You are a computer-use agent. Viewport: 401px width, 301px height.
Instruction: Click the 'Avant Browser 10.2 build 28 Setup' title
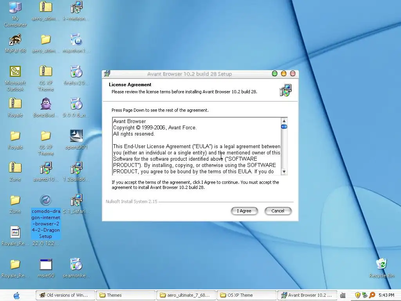pyautogui.click(x=190, y=74)
